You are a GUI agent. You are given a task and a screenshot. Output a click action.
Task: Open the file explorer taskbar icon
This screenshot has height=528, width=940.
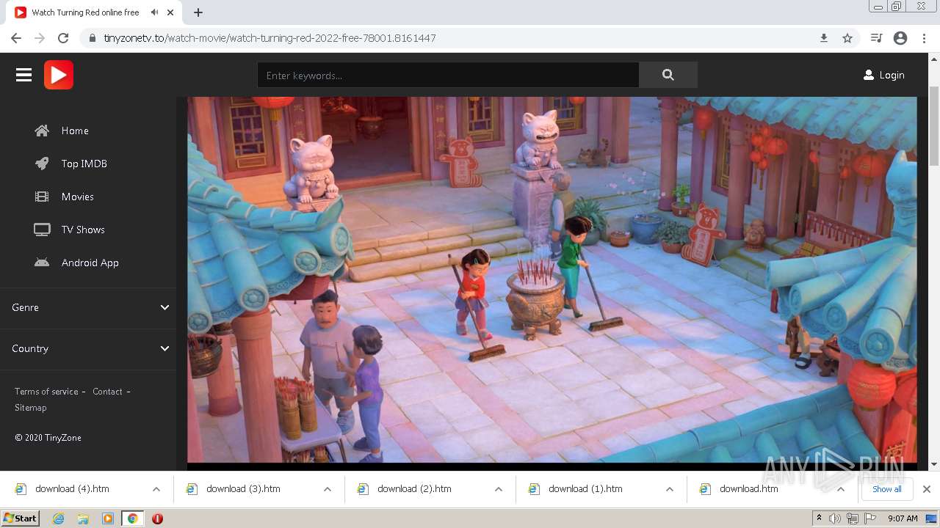pyautogui.click(x=83, y=518)
